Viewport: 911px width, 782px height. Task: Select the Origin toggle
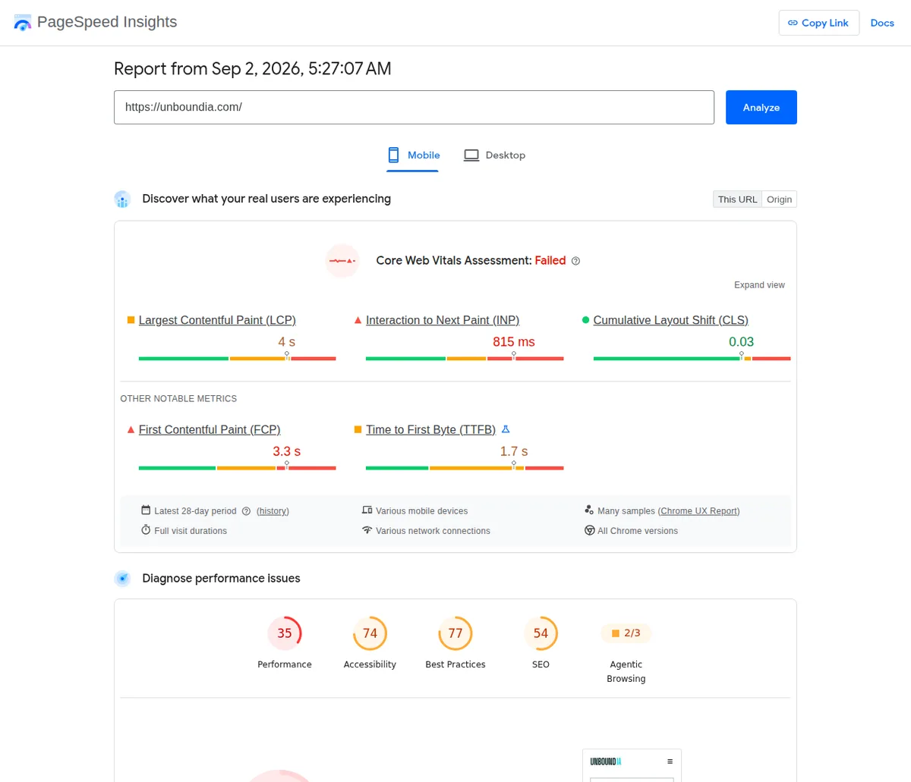tap(779, 199)
